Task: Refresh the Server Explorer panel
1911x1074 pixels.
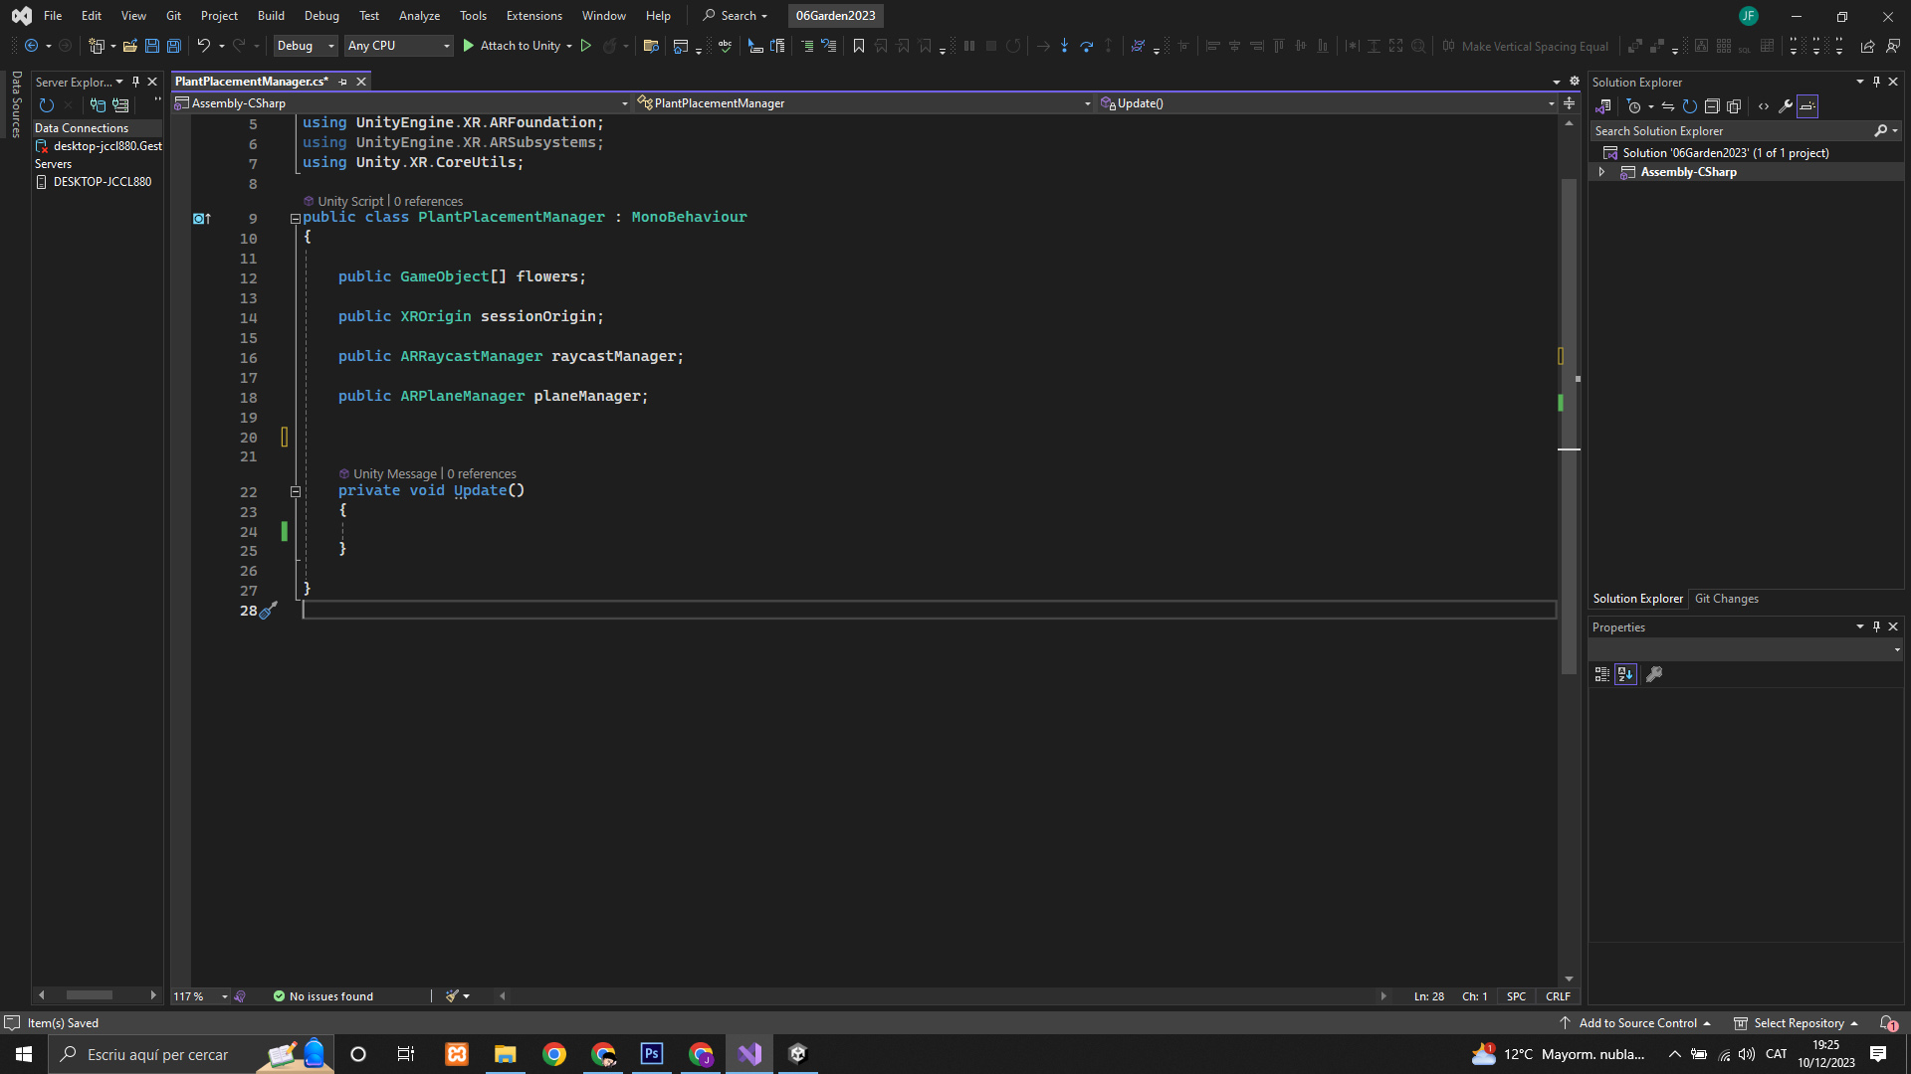Action: (x=46, y=105)
